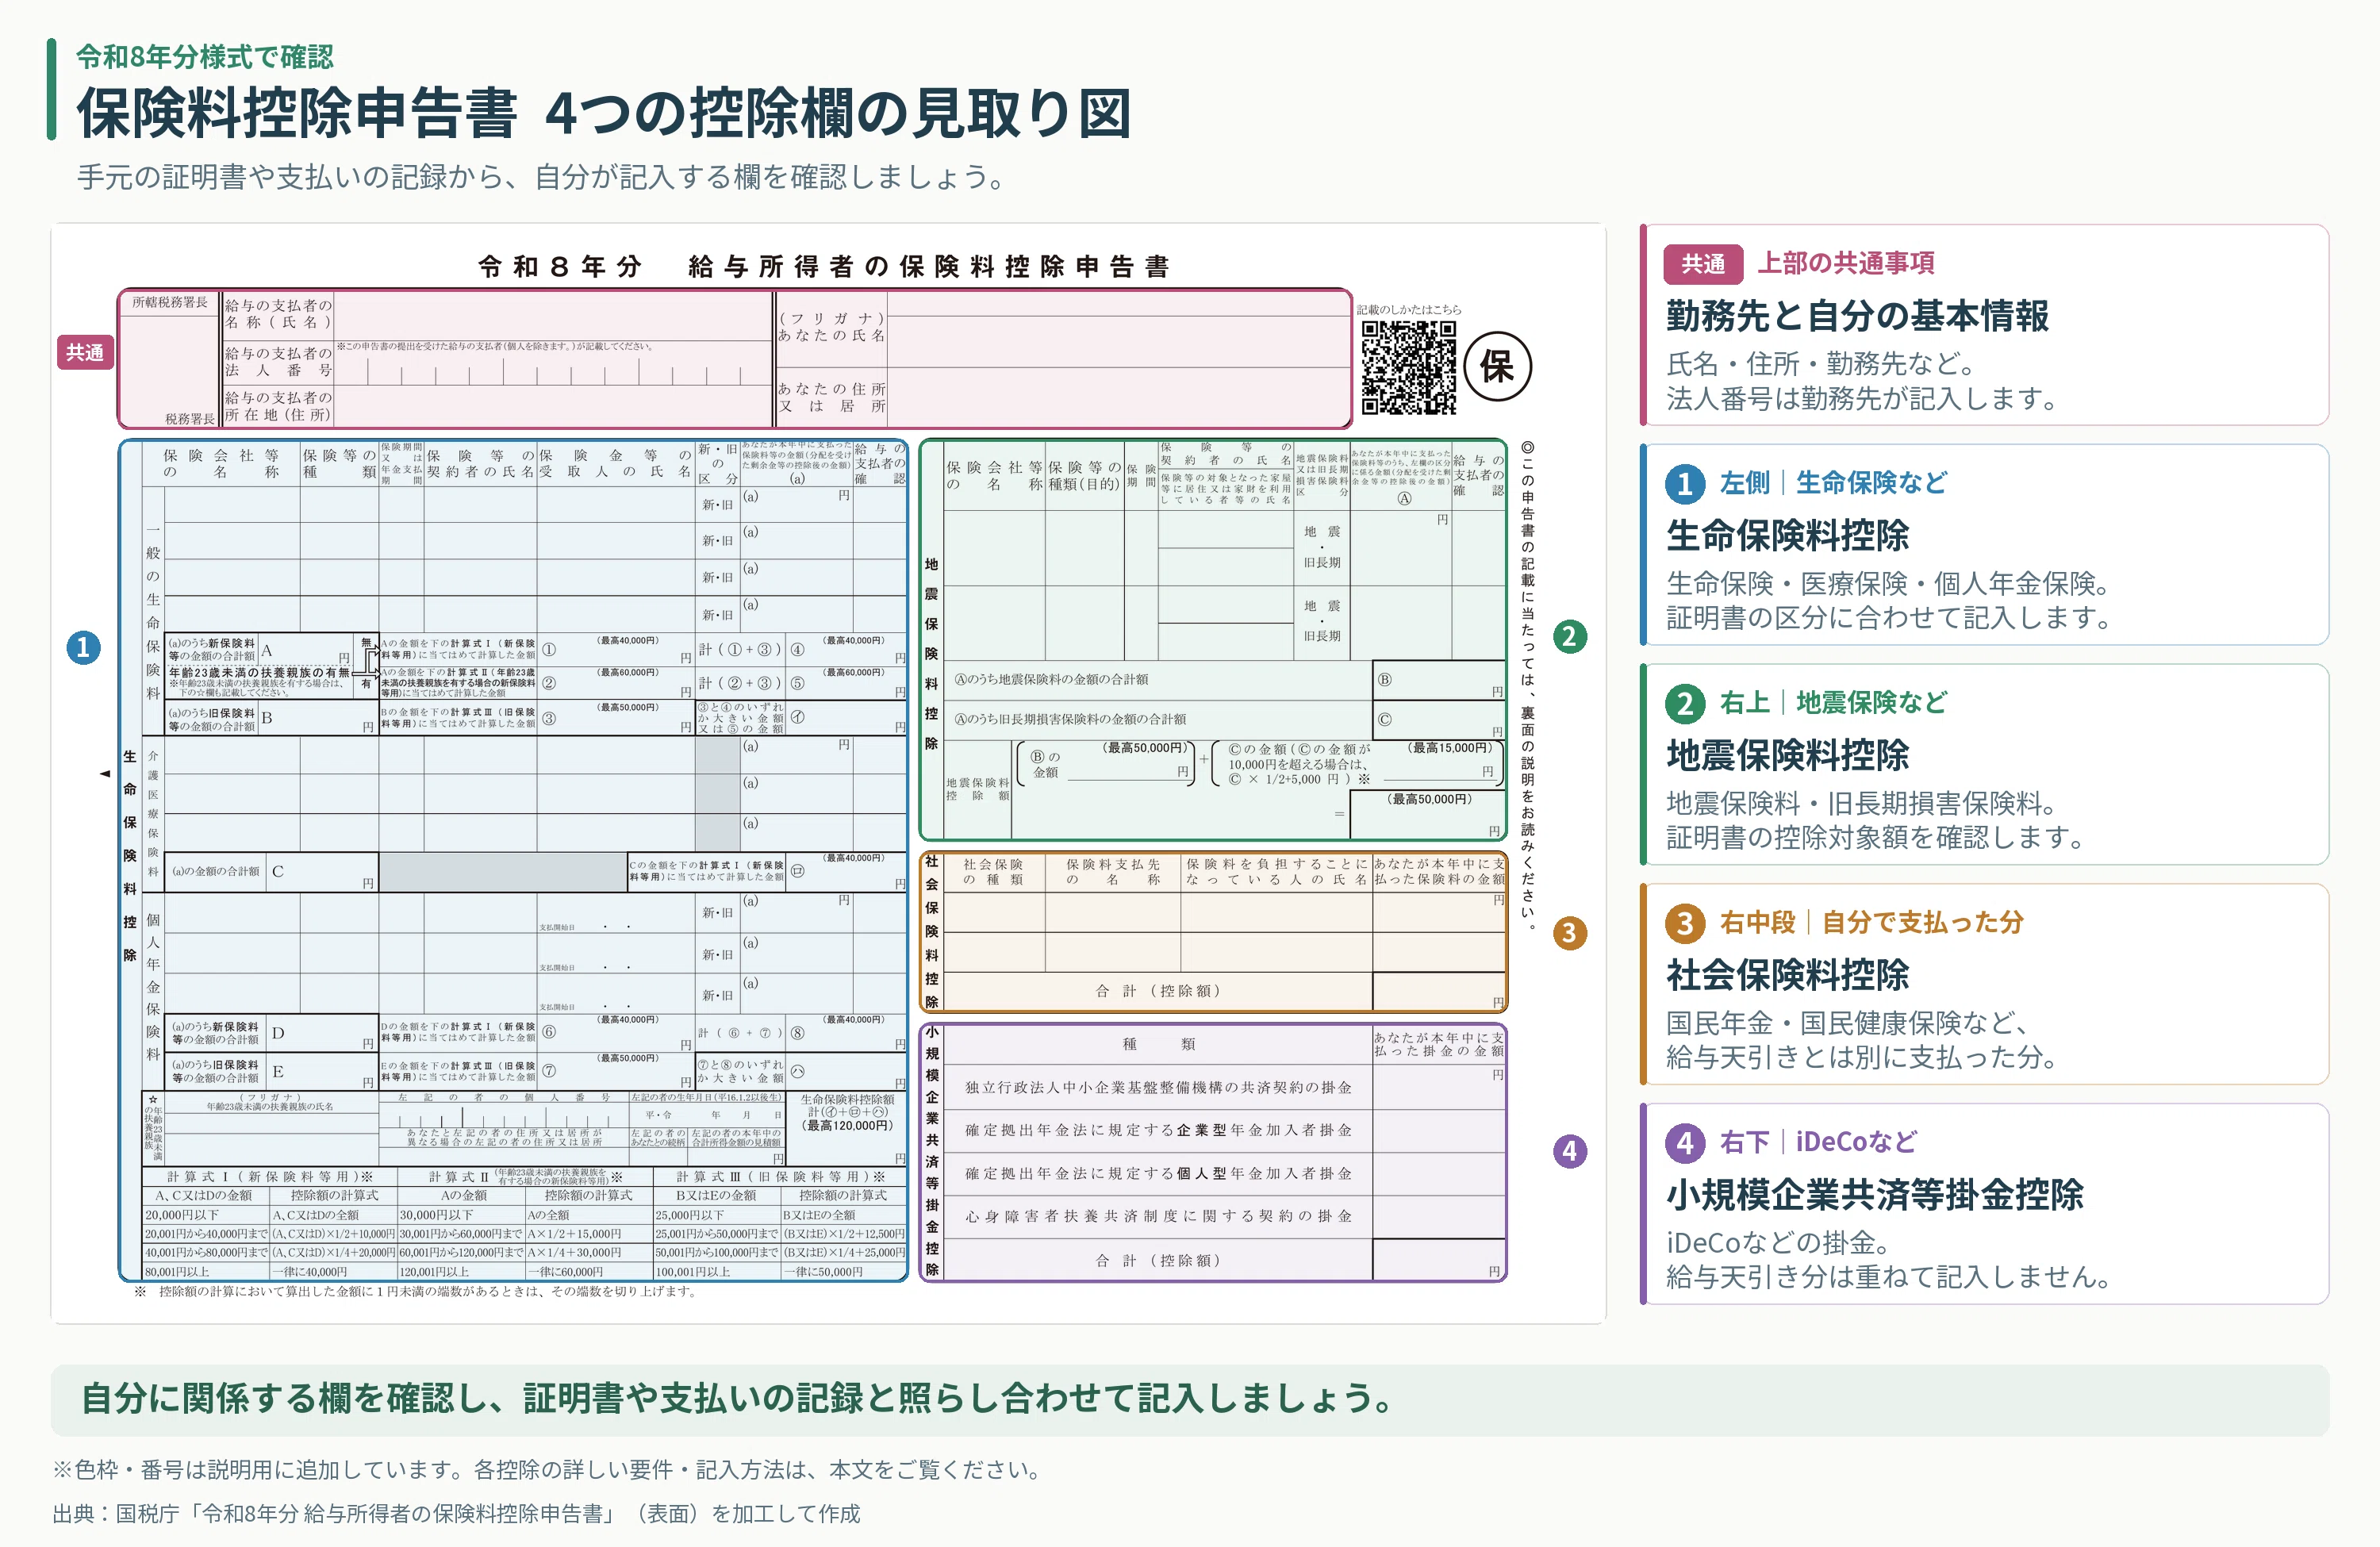Image resolution: width=2380 pixels, height=1547 pixels.
Task: Click the 共通 tag left of the form's top section
Action: (85, 352)
